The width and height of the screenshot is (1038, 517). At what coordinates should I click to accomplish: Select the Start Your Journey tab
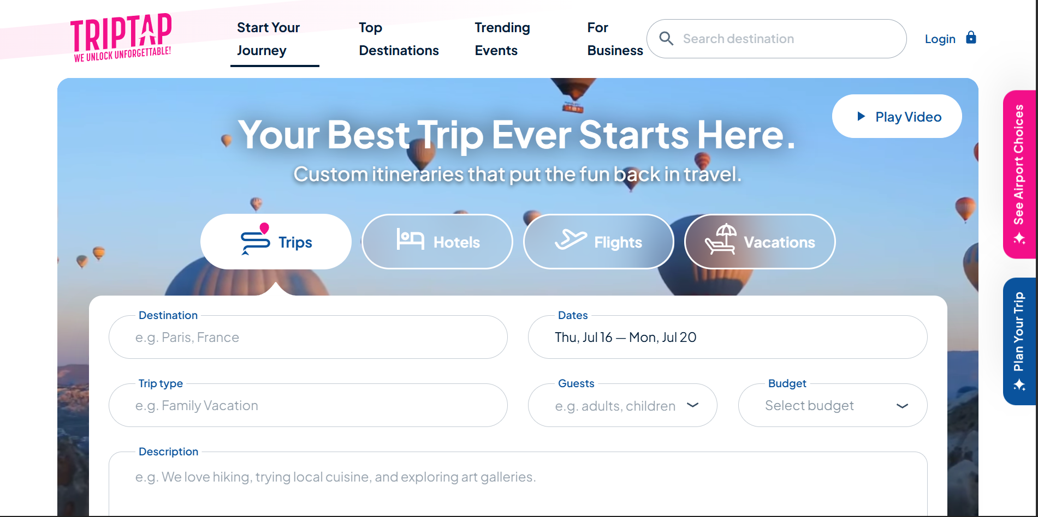click(x=268, y=39)
